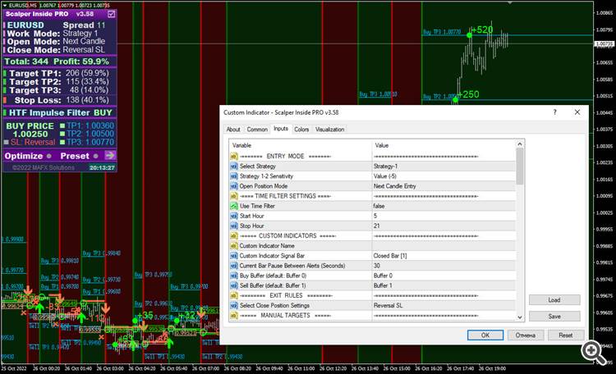Open the Next Candle Entry value dropdown
Image resolution: width=616 pixels, height=374 pixels.
444,186
